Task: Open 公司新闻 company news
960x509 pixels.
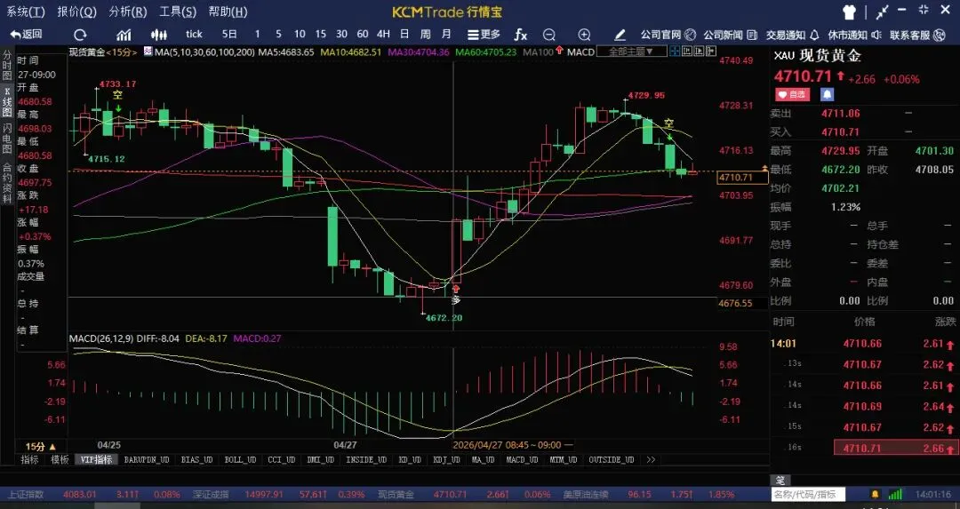Action: 730,35
